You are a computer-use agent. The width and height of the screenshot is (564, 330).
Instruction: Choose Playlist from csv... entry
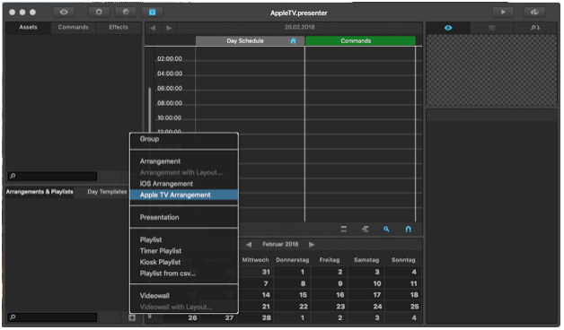(184, 274)
